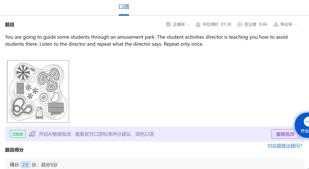This screenshot has height=169, width=309.
Task: Click the purple AI sparkle grading icon
Action: (32, 134)
